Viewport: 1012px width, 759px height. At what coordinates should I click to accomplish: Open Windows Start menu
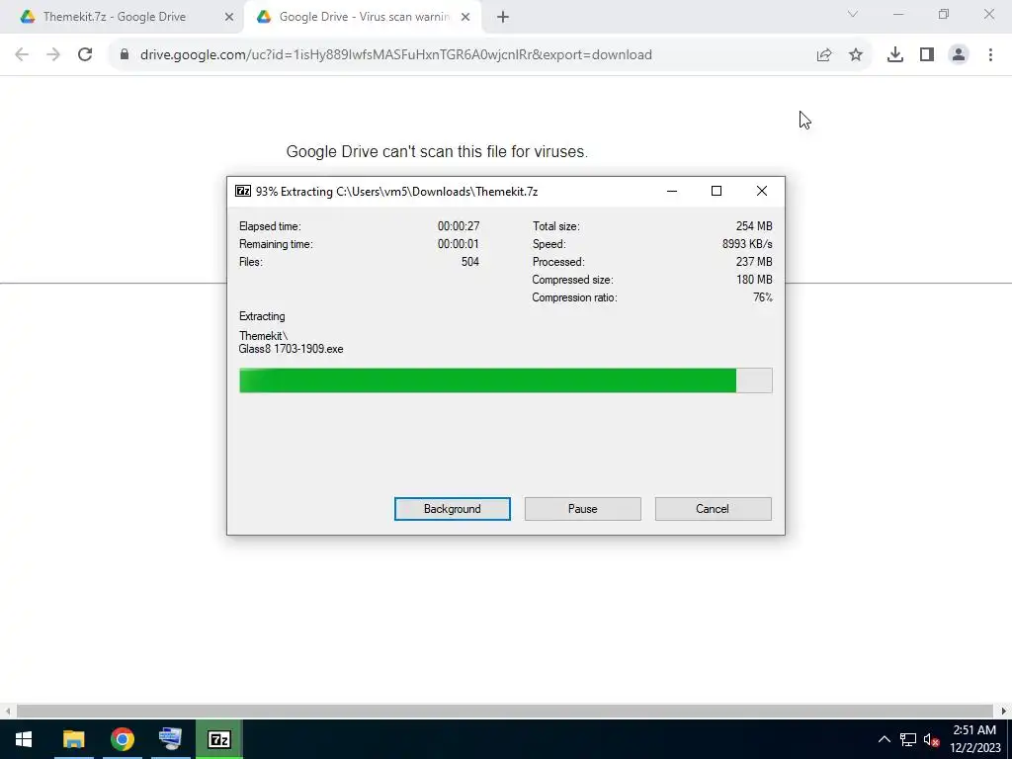point(24,739)
